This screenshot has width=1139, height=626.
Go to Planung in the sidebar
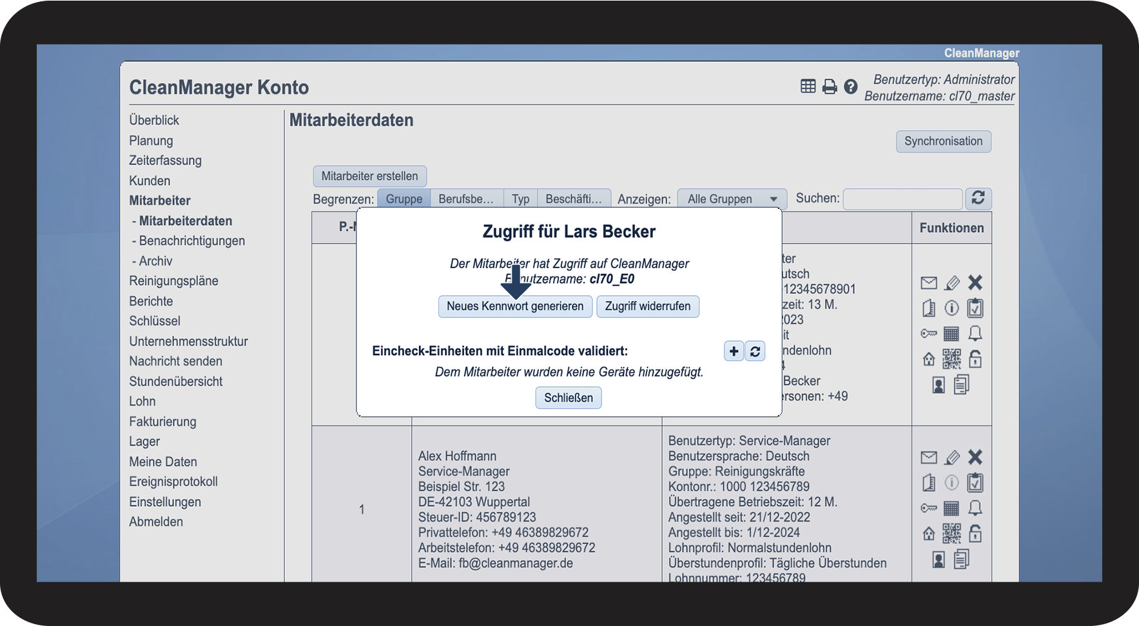(151, 141)
